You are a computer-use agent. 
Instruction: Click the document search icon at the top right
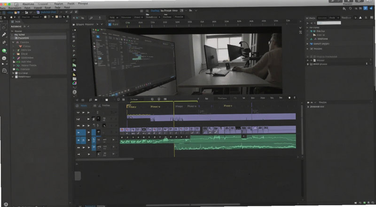(345, 8)
